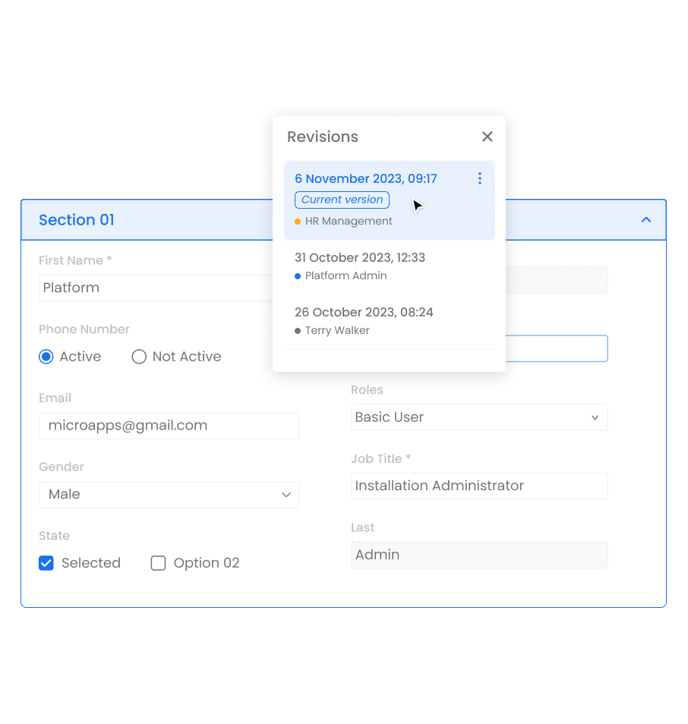Check the Option 02 checkbox

point(158,563)
